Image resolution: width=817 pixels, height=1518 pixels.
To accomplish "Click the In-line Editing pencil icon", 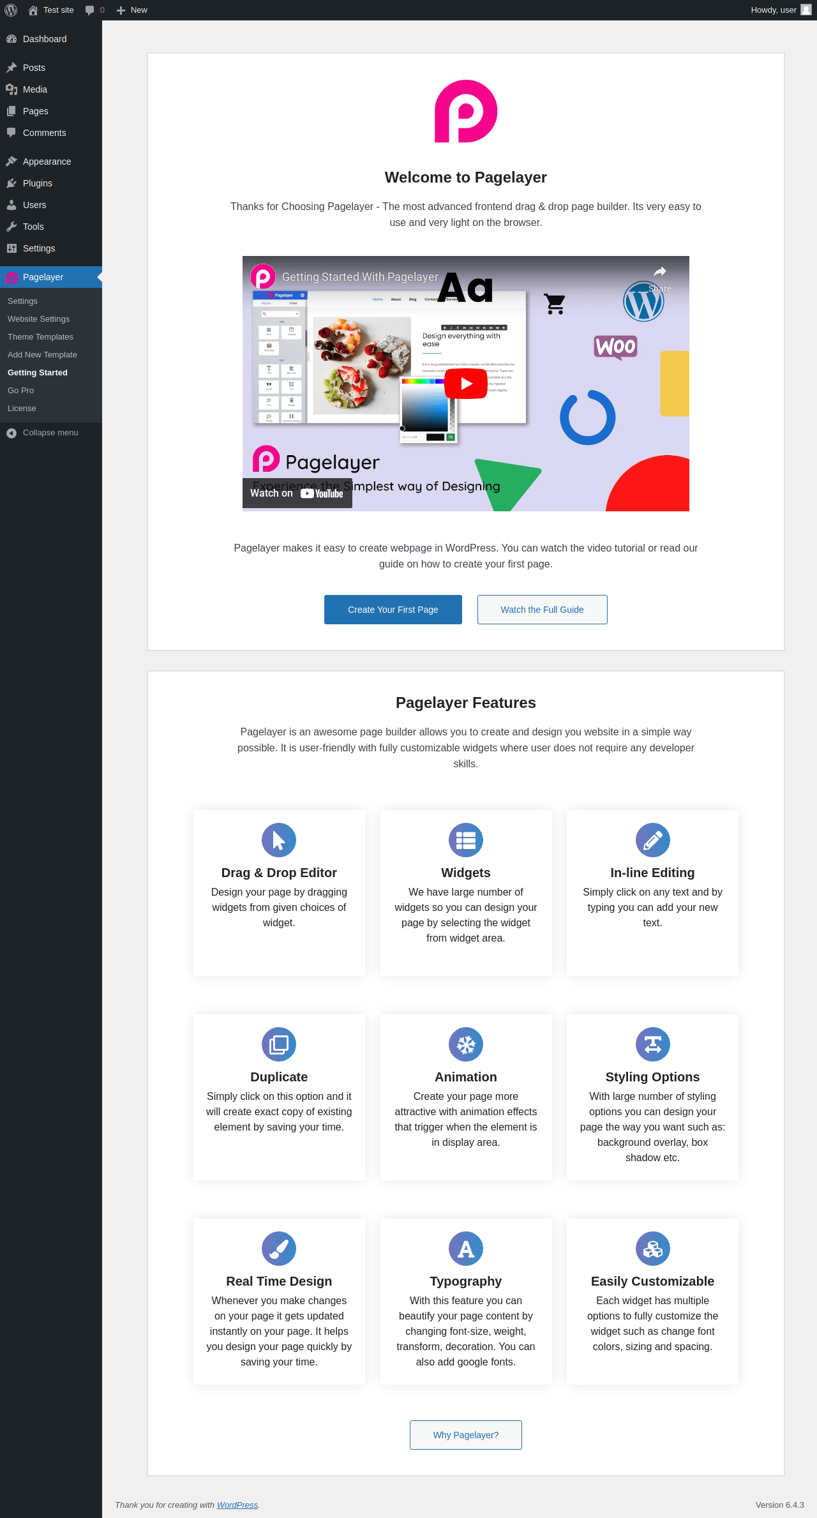I will coord(653,840).
